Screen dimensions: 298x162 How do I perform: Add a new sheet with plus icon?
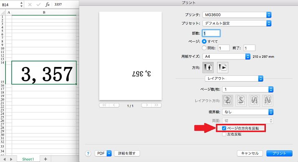coord(45,159)
